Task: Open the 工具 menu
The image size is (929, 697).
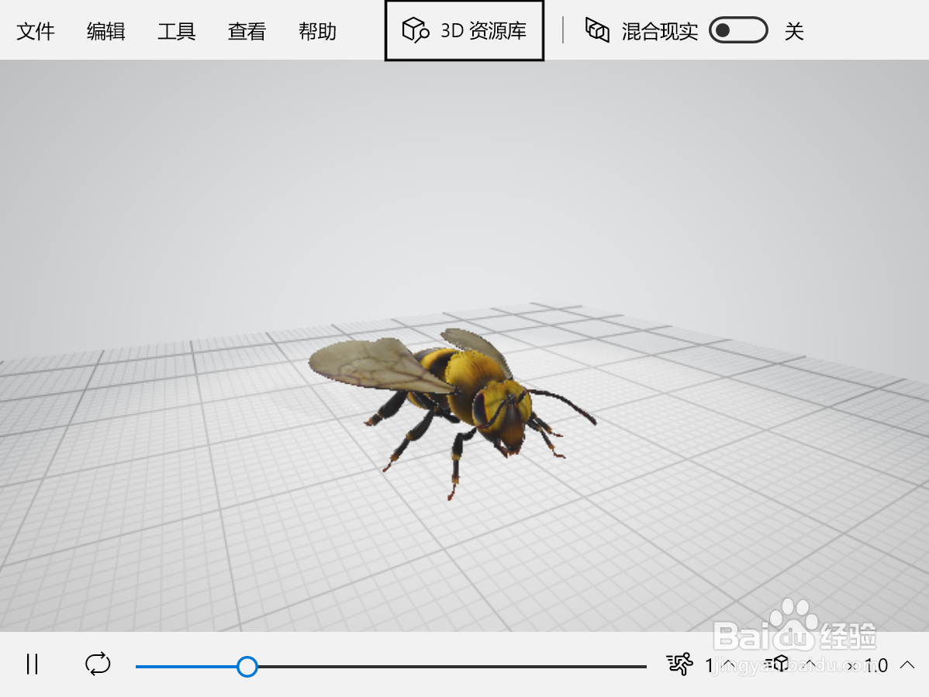Action: tap(176, 31)
